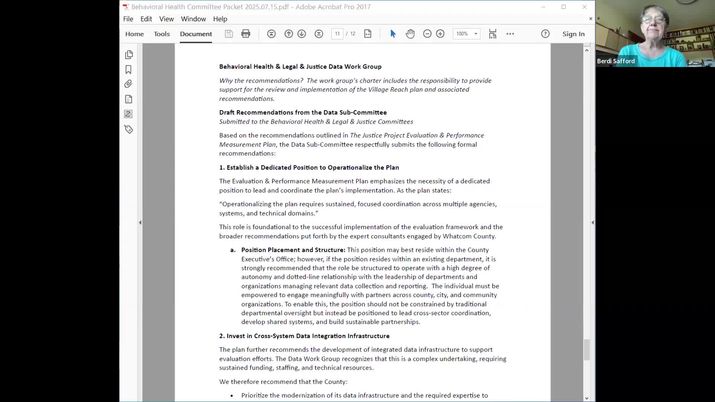Click the Home button
This screenshot has height=402, width=715.
click(134, 34)
